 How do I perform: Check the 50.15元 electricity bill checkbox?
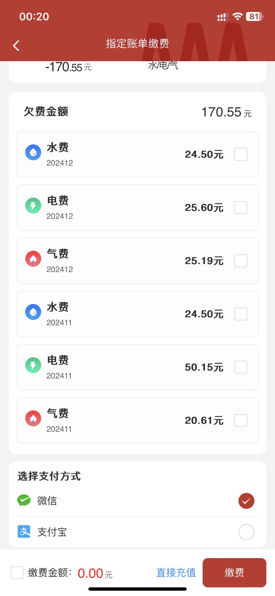[x=241, y=367]
